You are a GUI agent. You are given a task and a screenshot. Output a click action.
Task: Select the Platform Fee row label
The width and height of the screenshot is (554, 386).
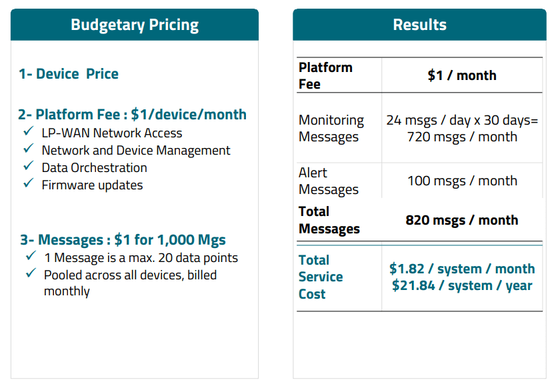coord(325,75)
